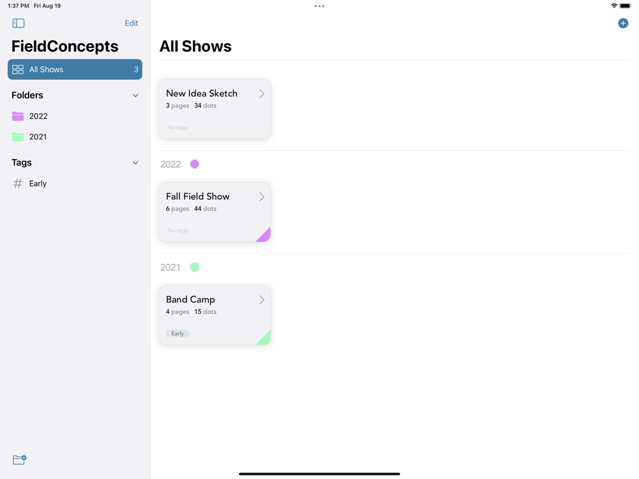Screen dimensions: 639x479
Task: Click the 2021 section header text
Action: 170,267
